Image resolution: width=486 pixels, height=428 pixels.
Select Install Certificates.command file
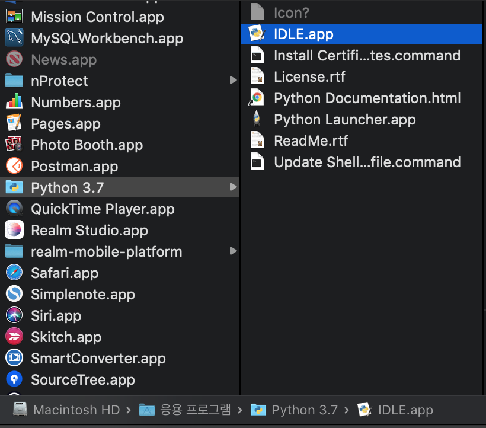(x=366, y=55)
